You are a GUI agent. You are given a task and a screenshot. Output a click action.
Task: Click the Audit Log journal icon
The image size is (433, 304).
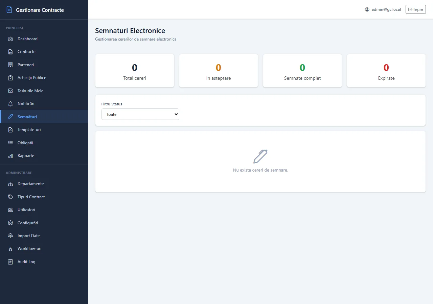click(10, 262)
